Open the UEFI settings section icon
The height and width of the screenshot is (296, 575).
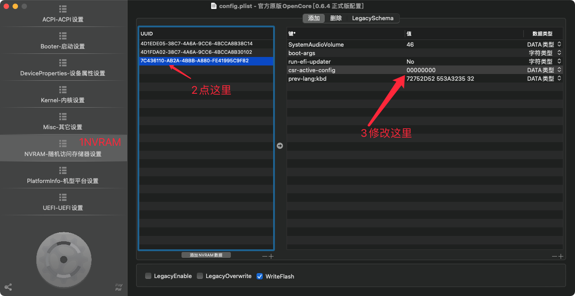[x=63, y=197]
